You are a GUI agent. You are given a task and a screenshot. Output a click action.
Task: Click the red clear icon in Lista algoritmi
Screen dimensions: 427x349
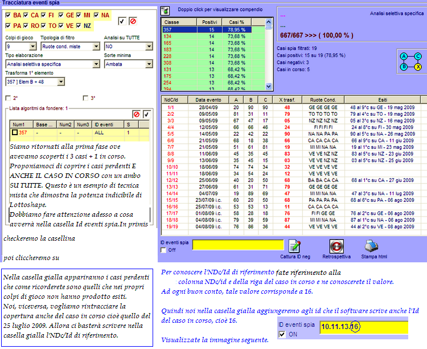coord(136,114)
